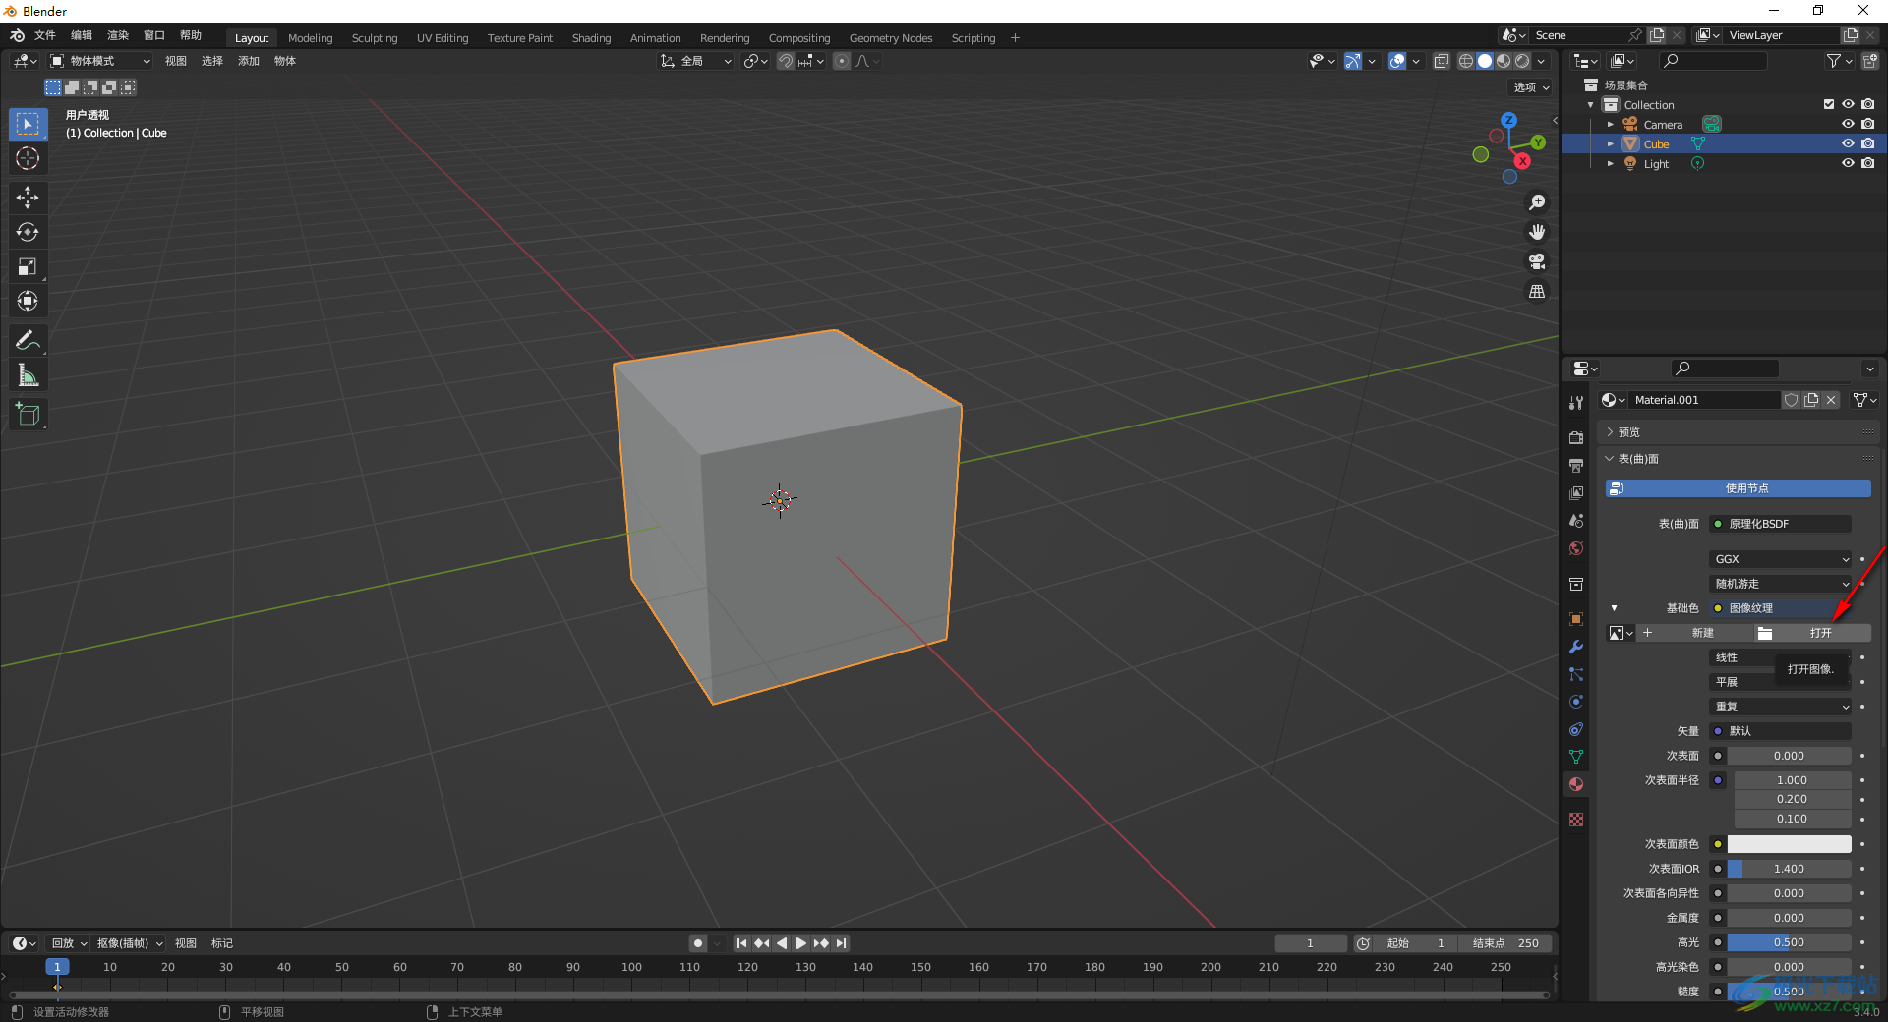
Task: Click the 次表面颜色 white color swatch
Action: (1789, 844)
